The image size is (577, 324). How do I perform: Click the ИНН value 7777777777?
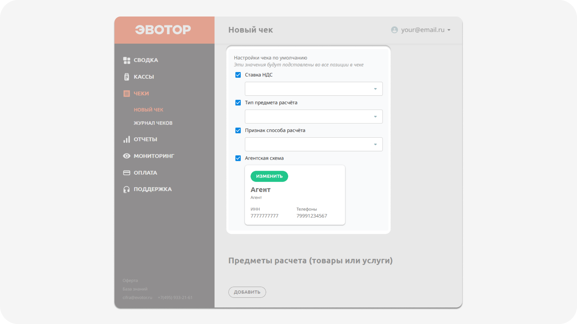264,216
